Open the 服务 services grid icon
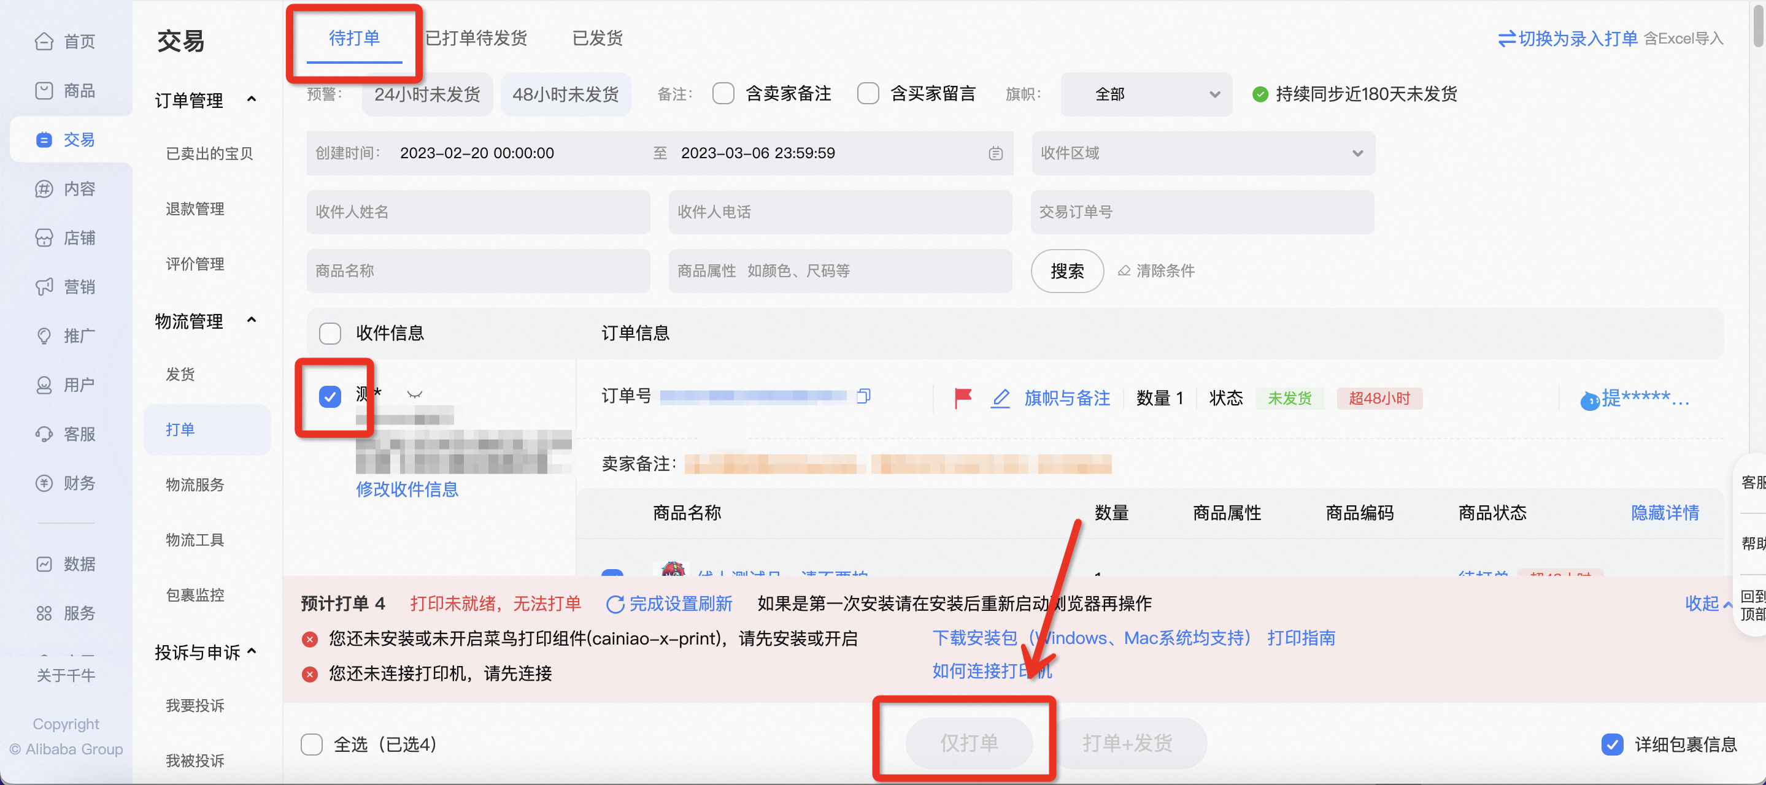The image size is (1766, 785). tap(44, 613)
